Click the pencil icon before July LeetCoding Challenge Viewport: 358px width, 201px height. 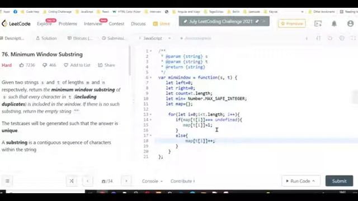pyautogui.click(x=185, y=21)
